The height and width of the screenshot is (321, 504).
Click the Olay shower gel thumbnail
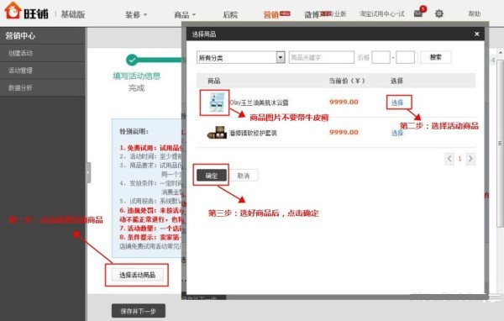point(217,103)
